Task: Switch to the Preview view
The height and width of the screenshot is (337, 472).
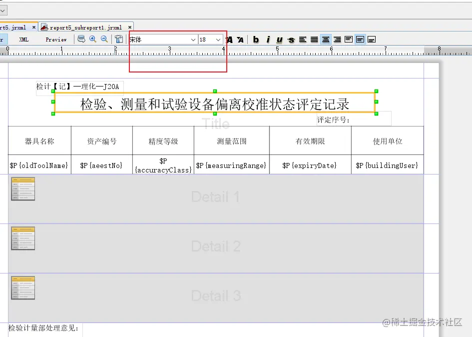Action: coord(56,39)
